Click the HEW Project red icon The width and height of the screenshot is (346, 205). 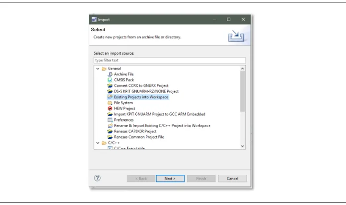[x=110, y=109]
